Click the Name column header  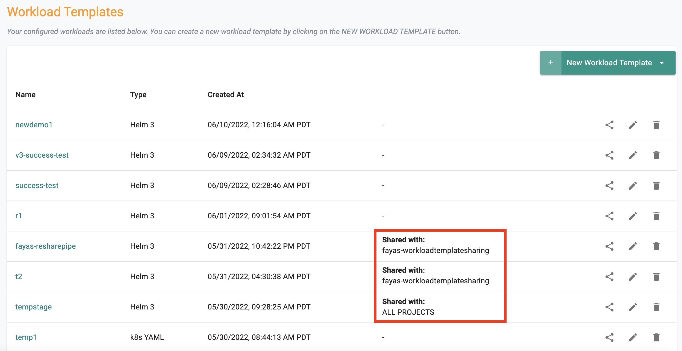(x=25, y=95)
